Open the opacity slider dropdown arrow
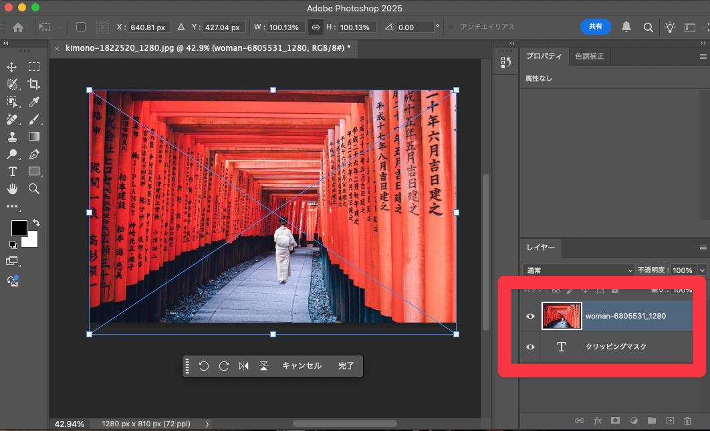 click(x=702, y=270)
